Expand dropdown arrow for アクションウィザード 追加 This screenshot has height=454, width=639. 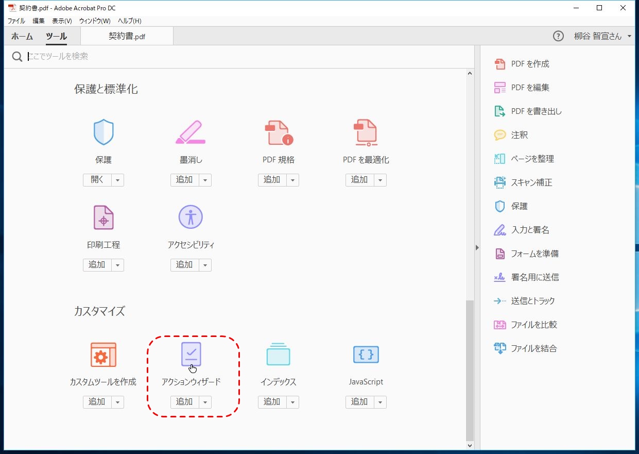tap(205, 402)
